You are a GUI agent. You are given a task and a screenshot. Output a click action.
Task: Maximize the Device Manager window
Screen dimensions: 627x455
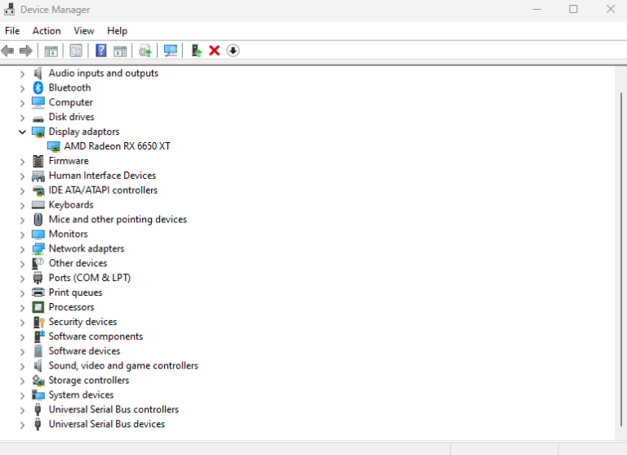[x=573, y=9]
